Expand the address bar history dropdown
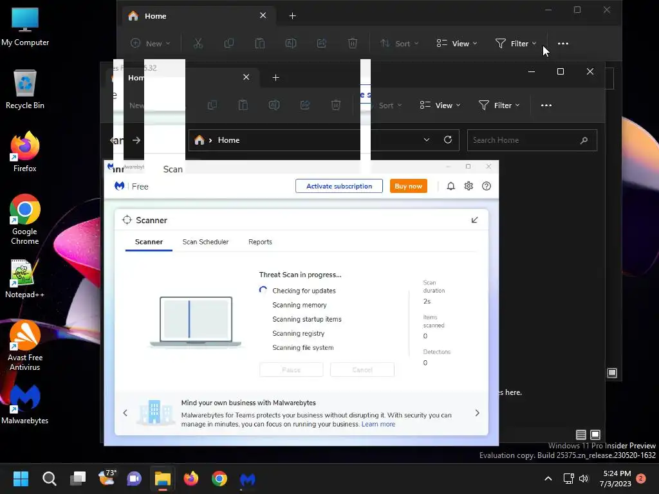 click(426, 140)
